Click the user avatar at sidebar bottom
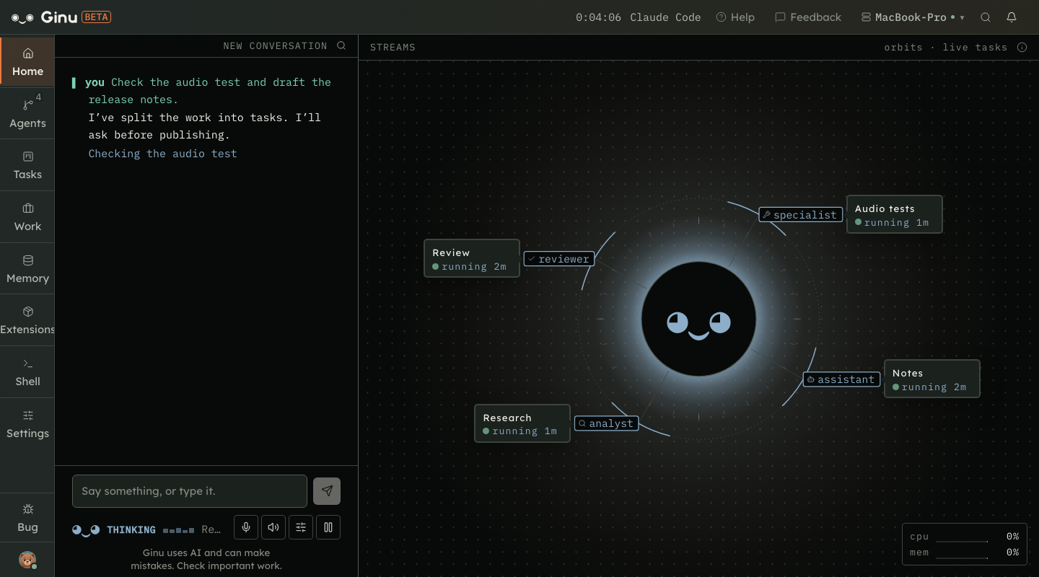The image size is (1039, 577). point(27,560)
